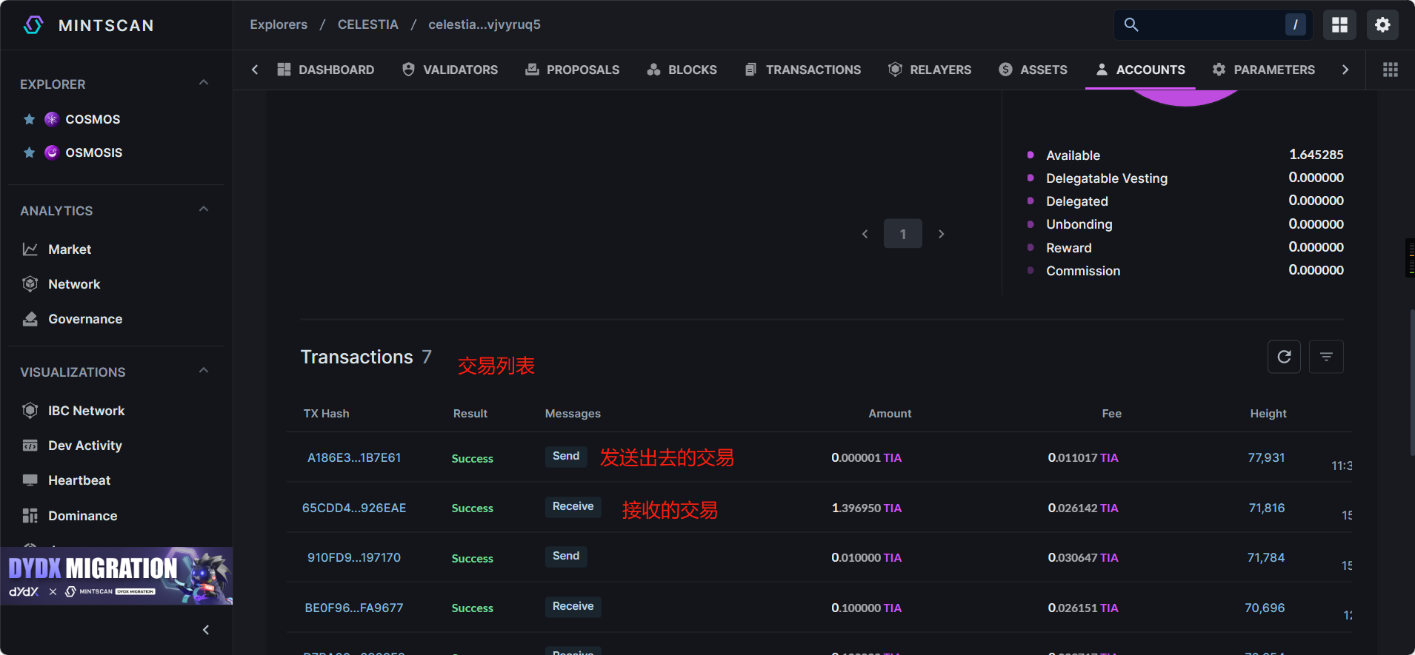The image size is (1415, 655).
Task: Click the Market chart icon
Action: [30, 249]
